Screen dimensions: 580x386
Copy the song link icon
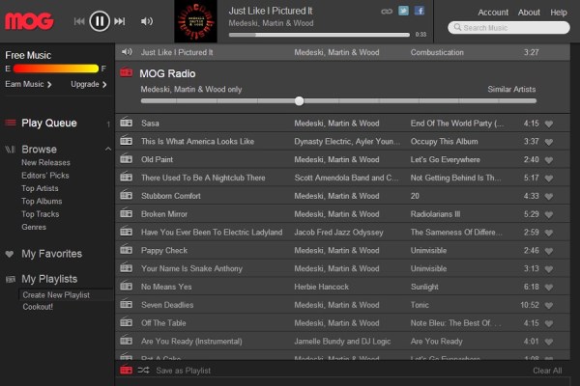pyautogui.click(x=387, y=11)
